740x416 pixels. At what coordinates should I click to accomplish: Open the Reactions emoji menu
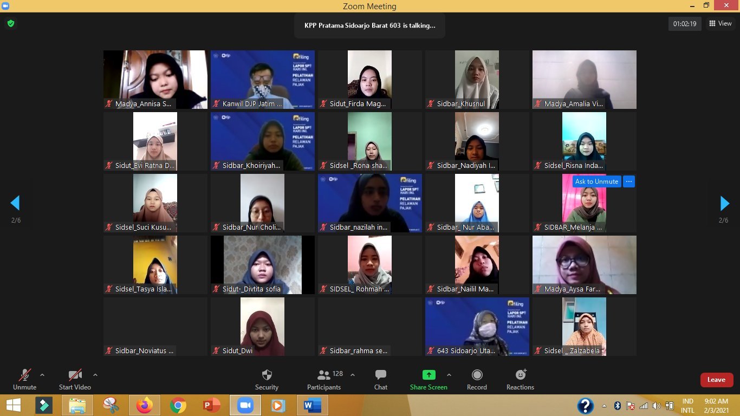[520, 379]
